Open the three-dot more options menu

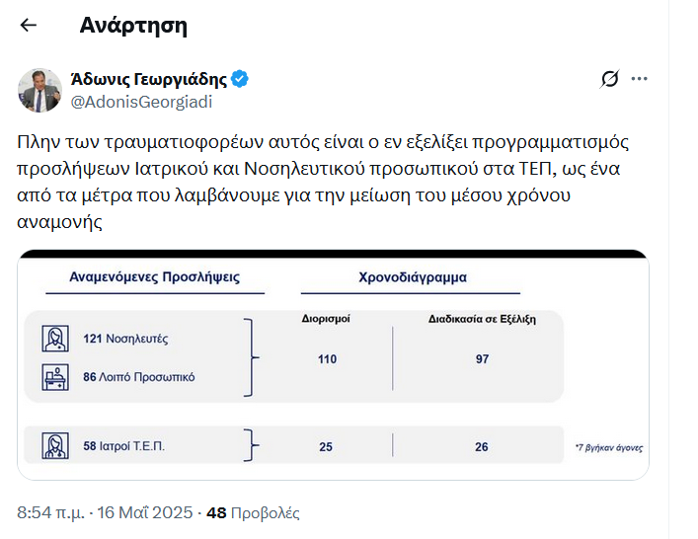point(640,79)
